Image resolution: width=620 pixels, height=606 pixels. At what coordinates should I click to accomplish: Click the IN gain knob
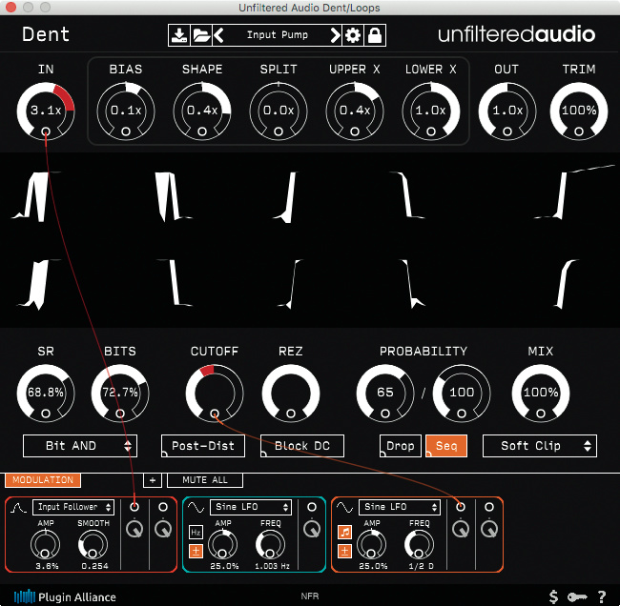coord(45,110)
